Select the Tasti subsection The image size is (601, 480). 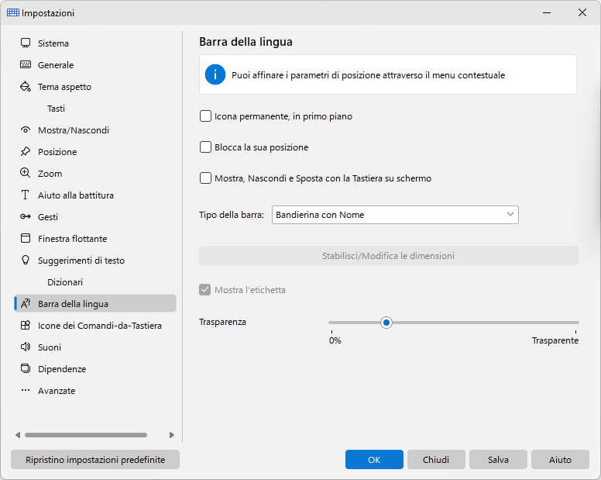(56, 109)
